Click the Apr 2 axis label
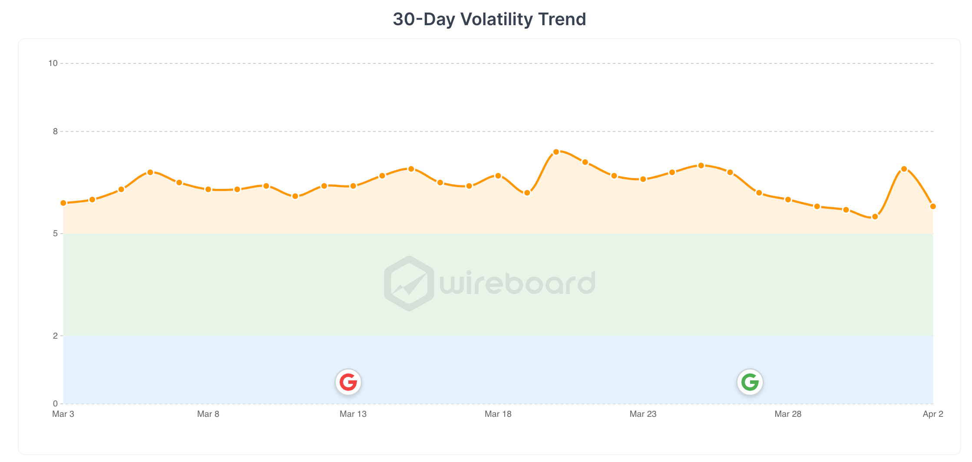 pos(933,414)
